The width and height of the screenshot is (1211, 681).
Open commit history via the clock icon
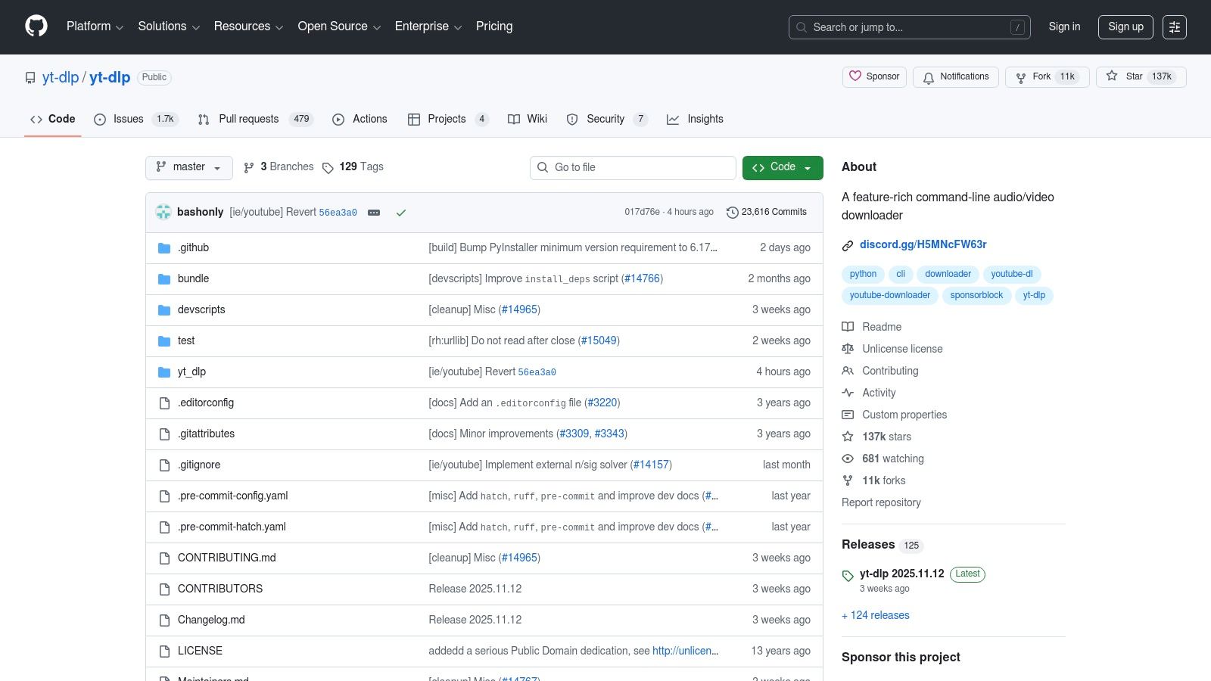pyautogui.click(x=732, y=213)
